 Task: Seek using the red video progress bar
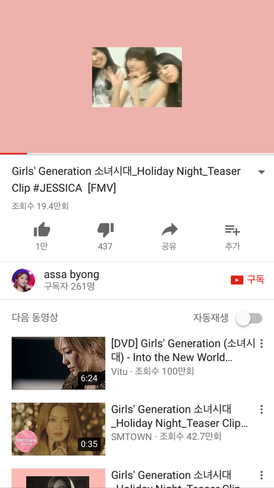pos(137,154)
